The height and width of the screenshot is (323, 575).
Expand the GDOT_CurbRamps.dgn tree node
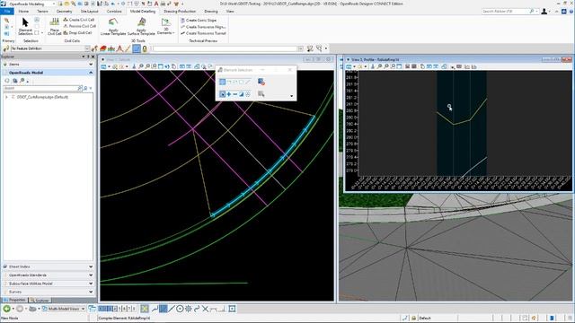(x=6, y=97)
